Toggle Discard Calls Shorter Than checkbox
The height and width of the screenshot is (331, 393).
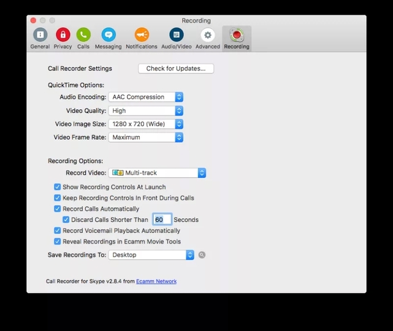[x=66, y=220]
